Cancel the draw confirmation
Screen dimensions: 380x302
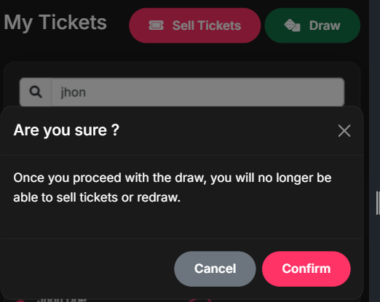[x=215, y=269]
